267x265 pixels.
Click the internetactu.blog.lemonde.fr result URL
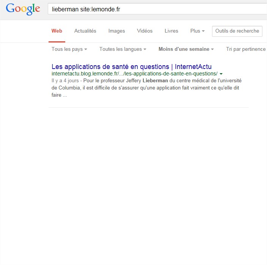coord(135,74)
